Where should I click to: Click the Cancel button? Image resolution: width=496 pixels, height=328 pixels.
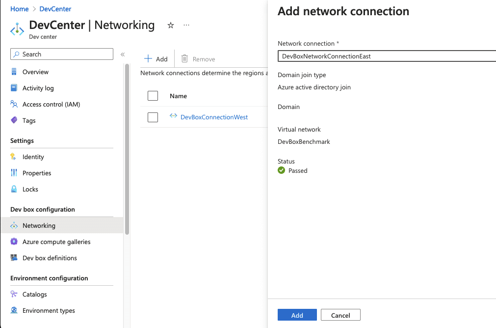tap(340, 315)
